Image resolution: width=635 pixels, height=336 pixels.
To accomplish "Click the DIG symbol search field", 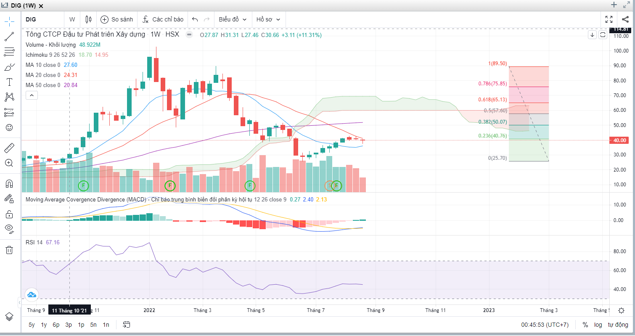I will click(42, 19).
